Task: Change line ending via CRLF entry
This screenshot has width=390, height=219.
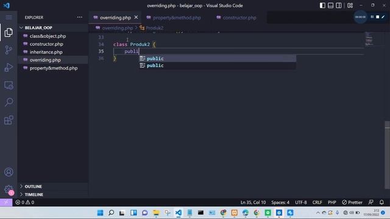Action: 317,203
